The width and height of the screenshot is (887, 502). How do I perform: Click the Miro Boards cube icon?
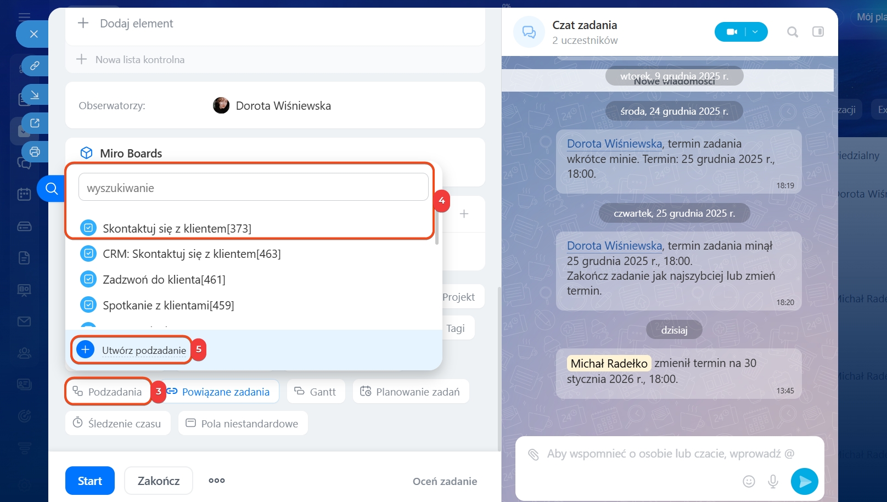[86, 153]
